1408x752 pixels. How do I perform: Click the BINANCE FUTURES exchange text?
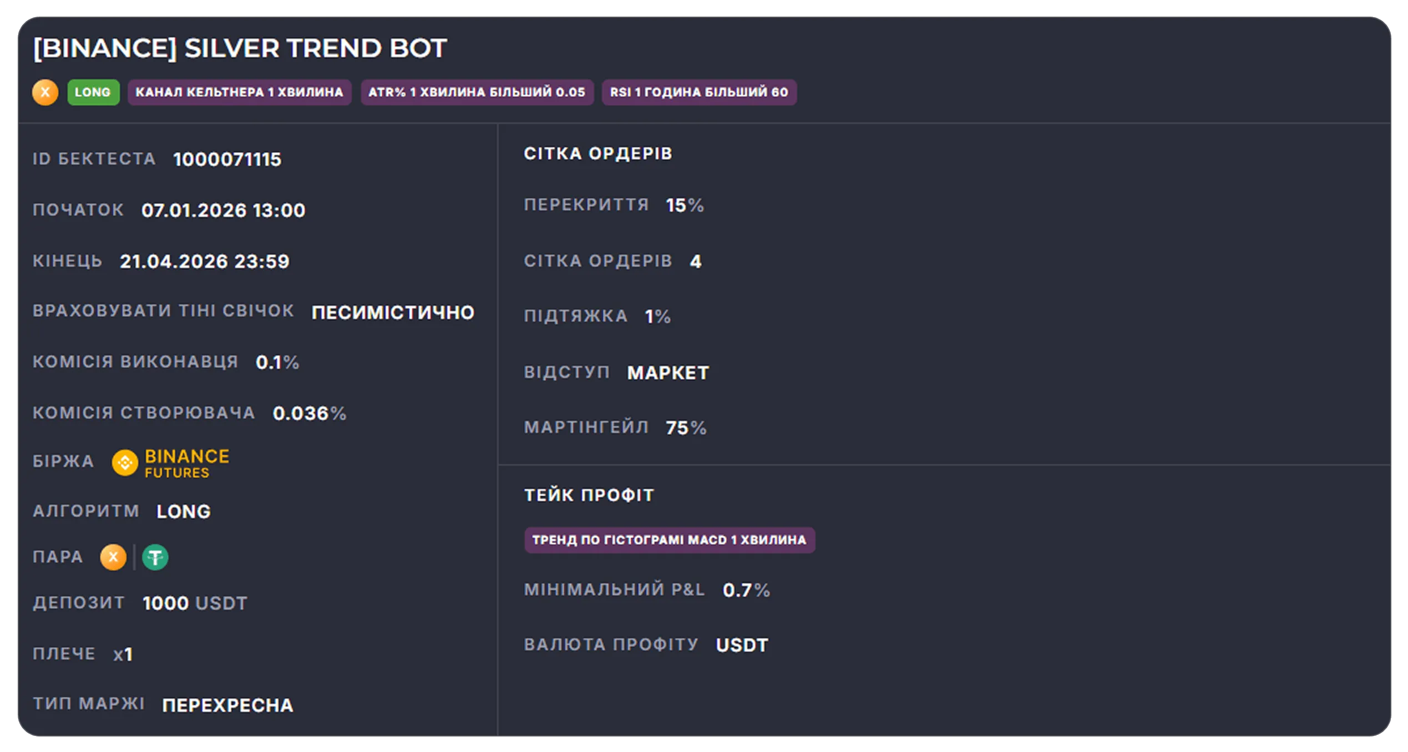187,463
